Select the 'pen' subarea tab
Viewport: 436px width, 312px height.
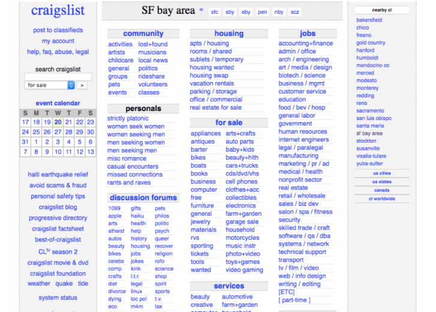coord(262,12)
